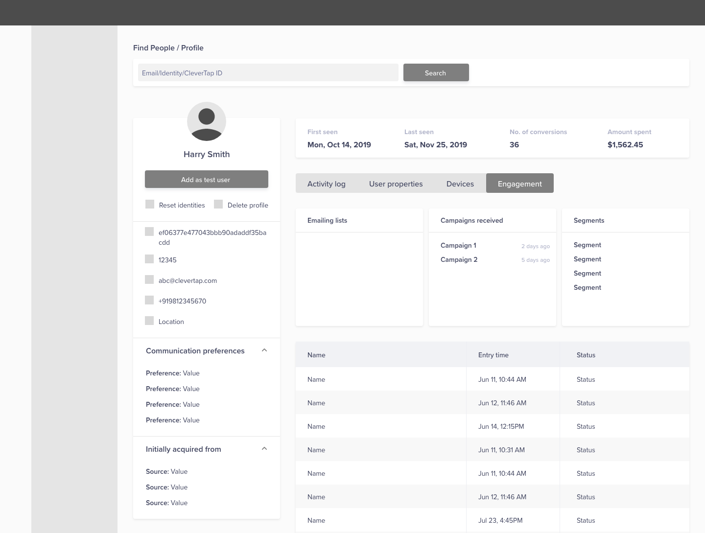The height and width of the screenshot is (533, 705).
Task: Select Campaign 2 from received campaigns
Action: tap(459, 259)
